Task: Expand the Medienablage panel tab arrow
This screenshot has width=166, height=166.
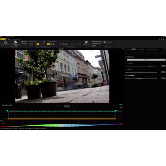Action: (x=137, y=49)
